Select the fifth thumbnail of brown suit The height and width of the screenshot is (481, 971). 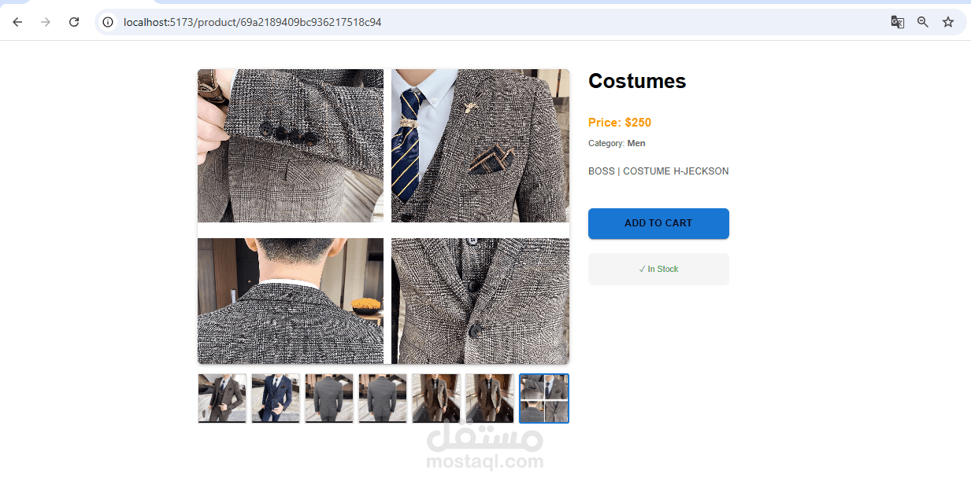click(x=436, y=398)
